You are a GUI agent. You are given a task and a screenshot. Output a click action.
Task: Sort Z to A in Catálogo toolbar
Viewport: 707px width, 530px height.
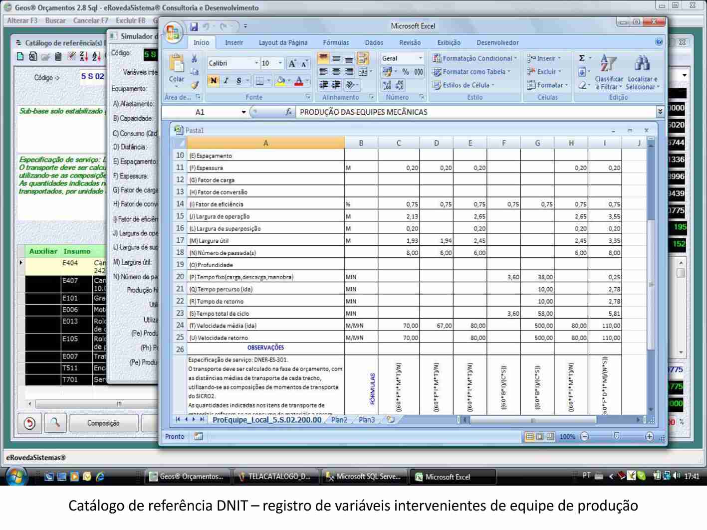(83, 56)
